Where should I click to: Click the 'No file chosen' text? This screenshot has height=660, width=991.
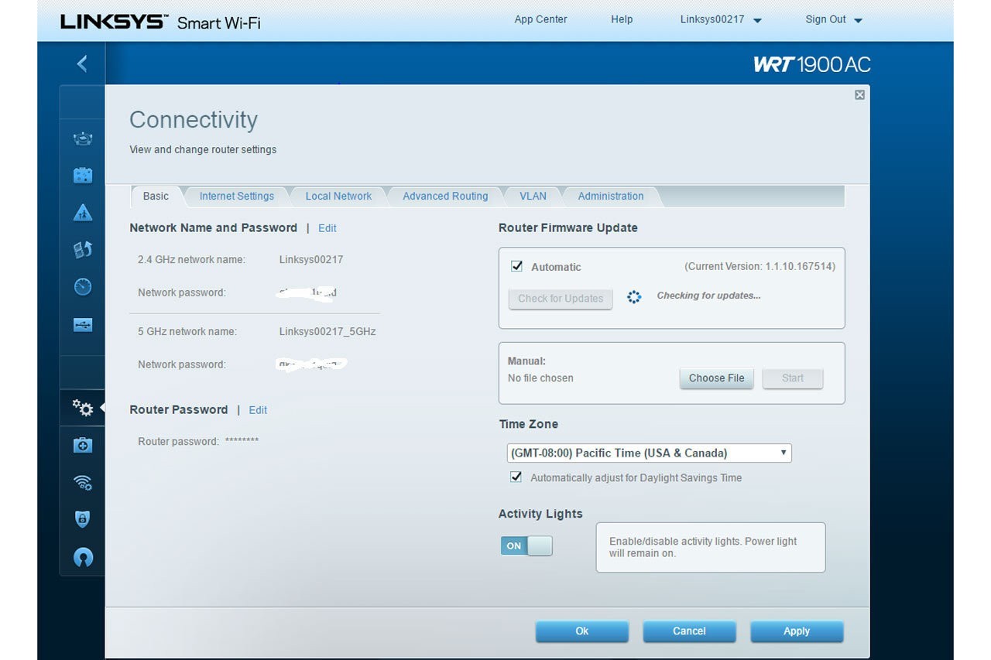point(540,378)
